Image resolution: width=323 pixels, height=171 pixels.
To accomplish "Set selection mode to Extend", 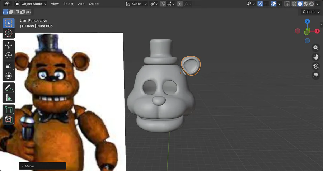I will click(x=11, y=12).
